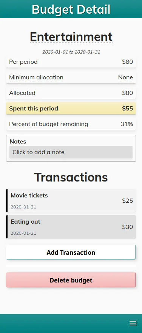The height and width of the screenshot is (333, 142).
Task: Click the $80 per period value
Action: coord(127,62)
